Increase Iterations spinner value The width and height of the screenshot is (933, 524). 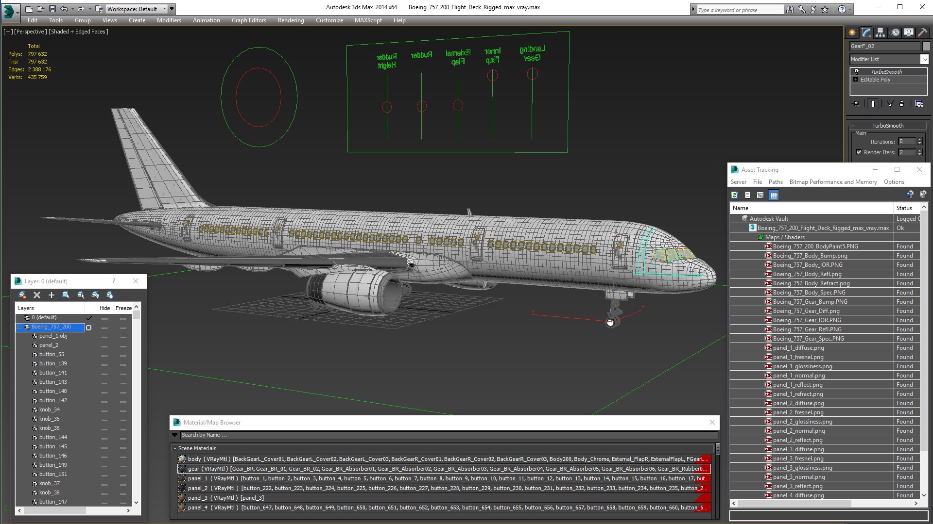pyautogui.click(x=919, y=140)
